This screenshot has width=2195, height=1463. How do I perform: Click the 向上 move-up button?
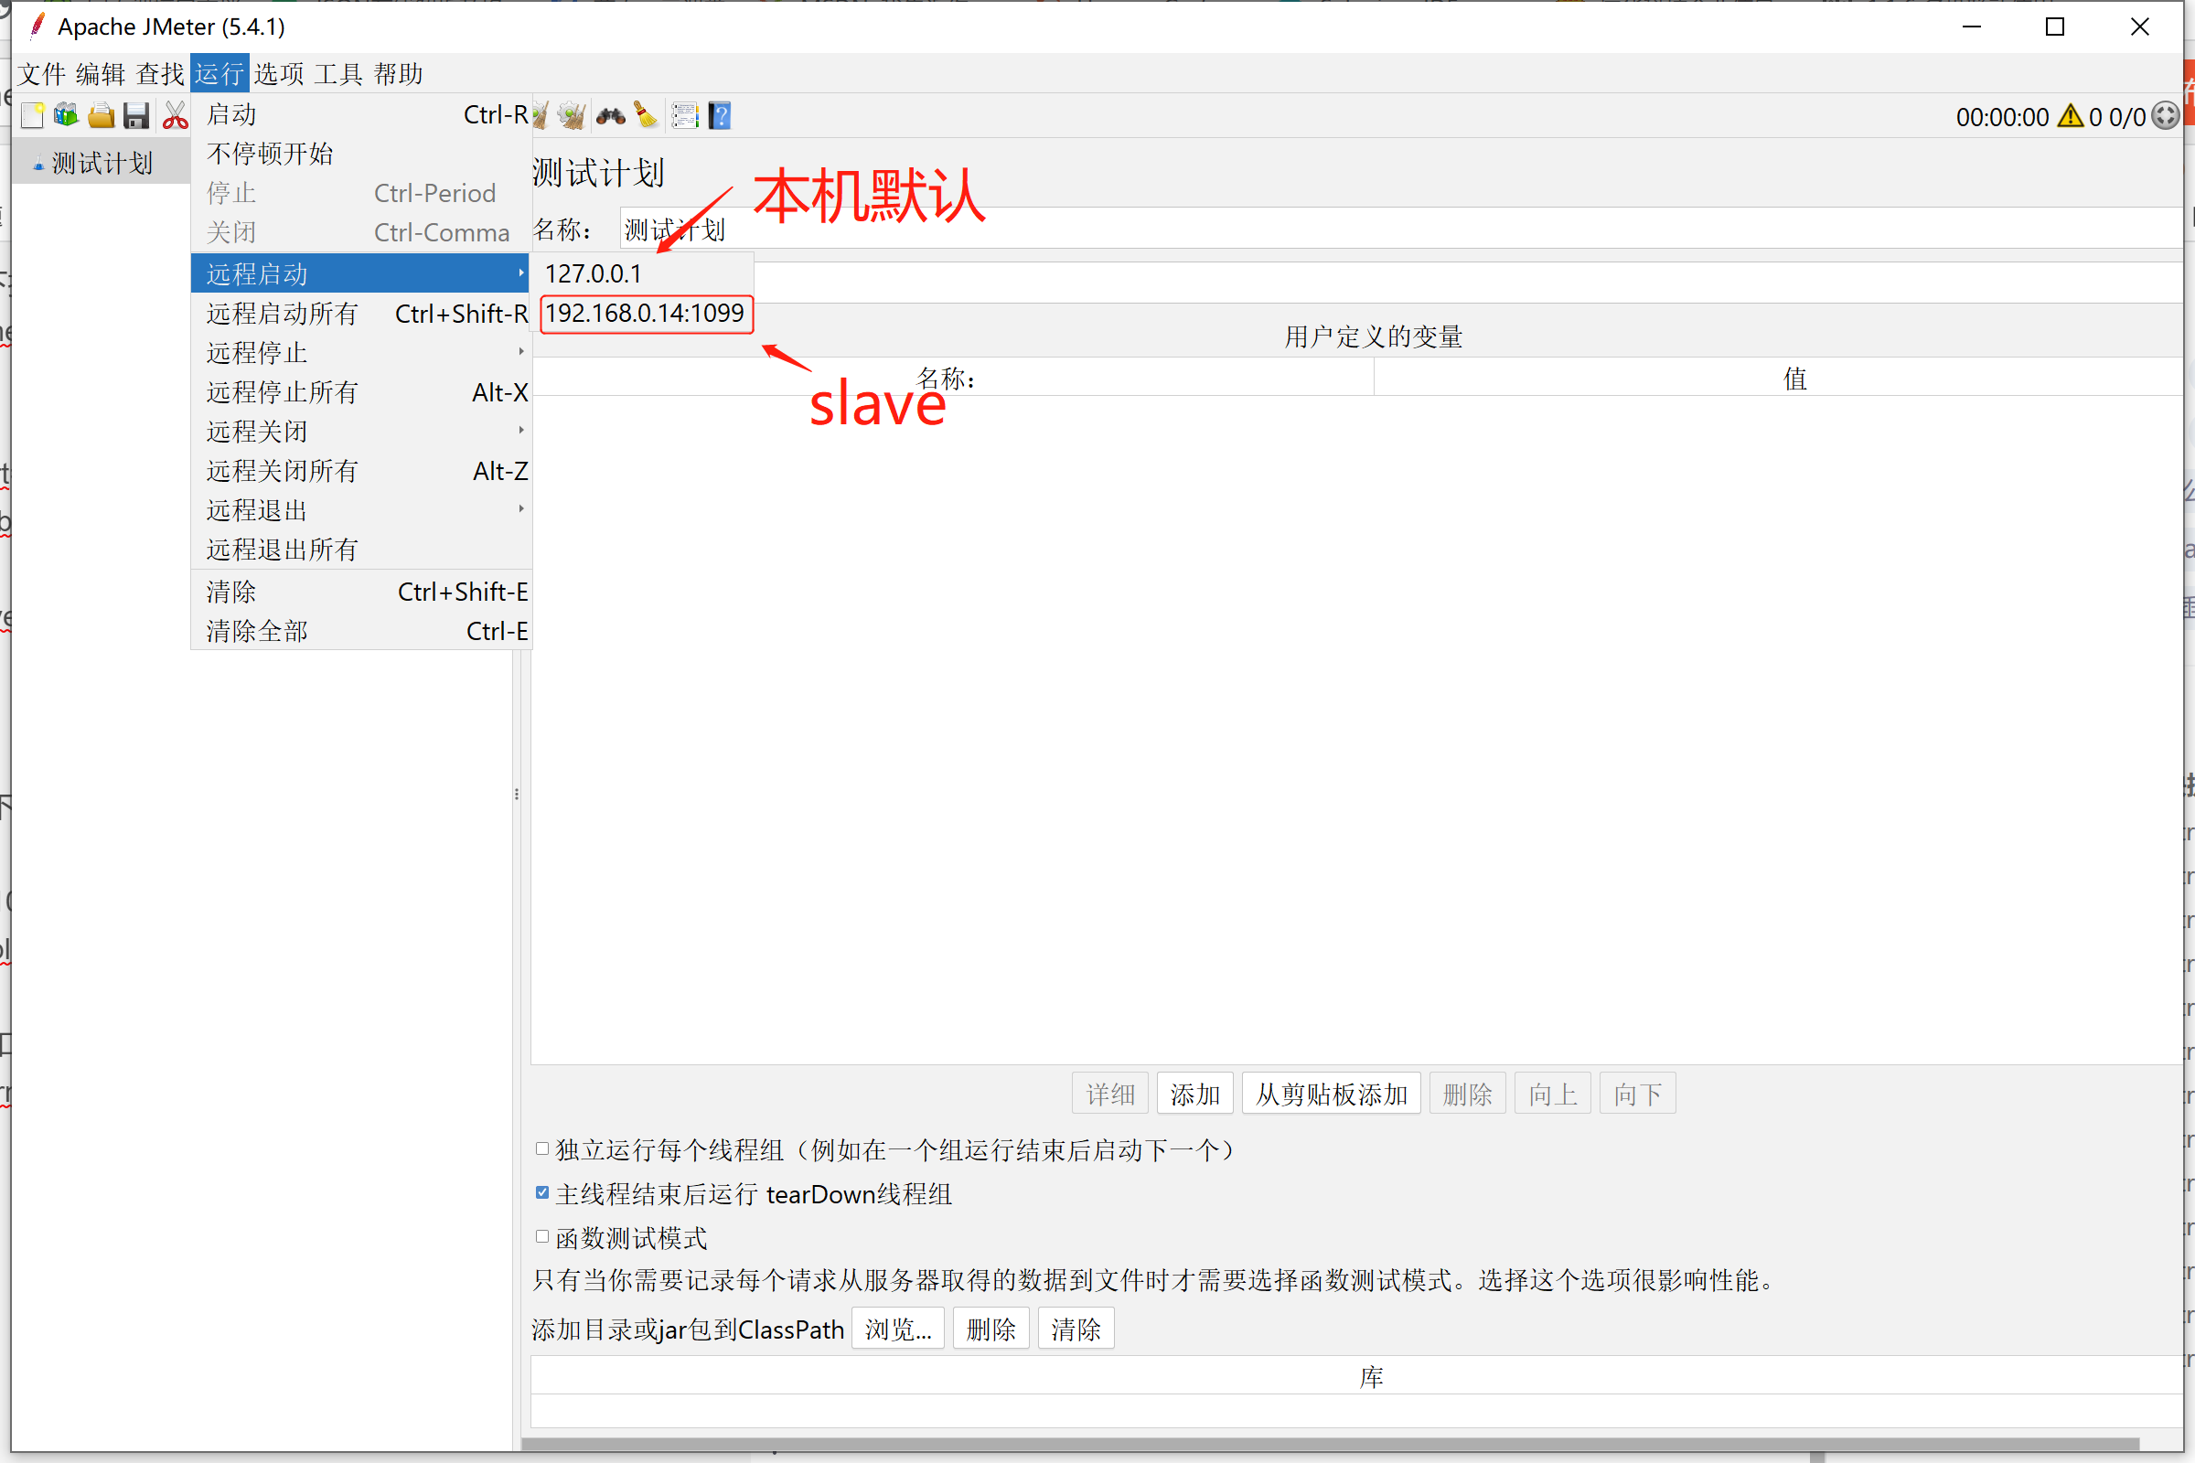1552,1093
